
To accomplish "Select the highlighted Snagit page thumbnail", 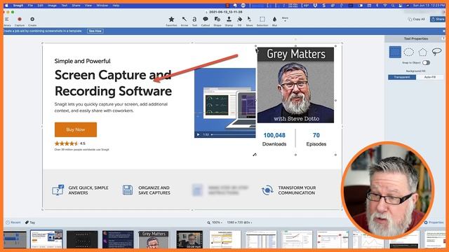I will [46, 239].
